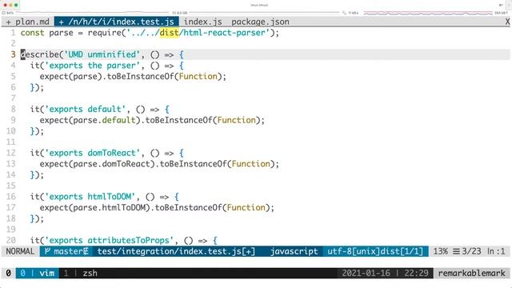512x288 pixels.
Task: Close the tab with the X
Action: click(x=507, y=22)
